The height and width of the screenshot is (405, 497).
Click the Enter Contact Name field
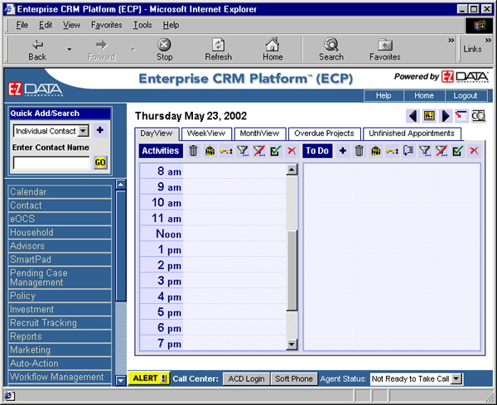point(51,163)
